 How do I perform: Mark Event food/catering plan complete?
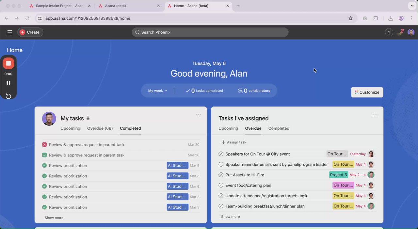coord(221,185)
